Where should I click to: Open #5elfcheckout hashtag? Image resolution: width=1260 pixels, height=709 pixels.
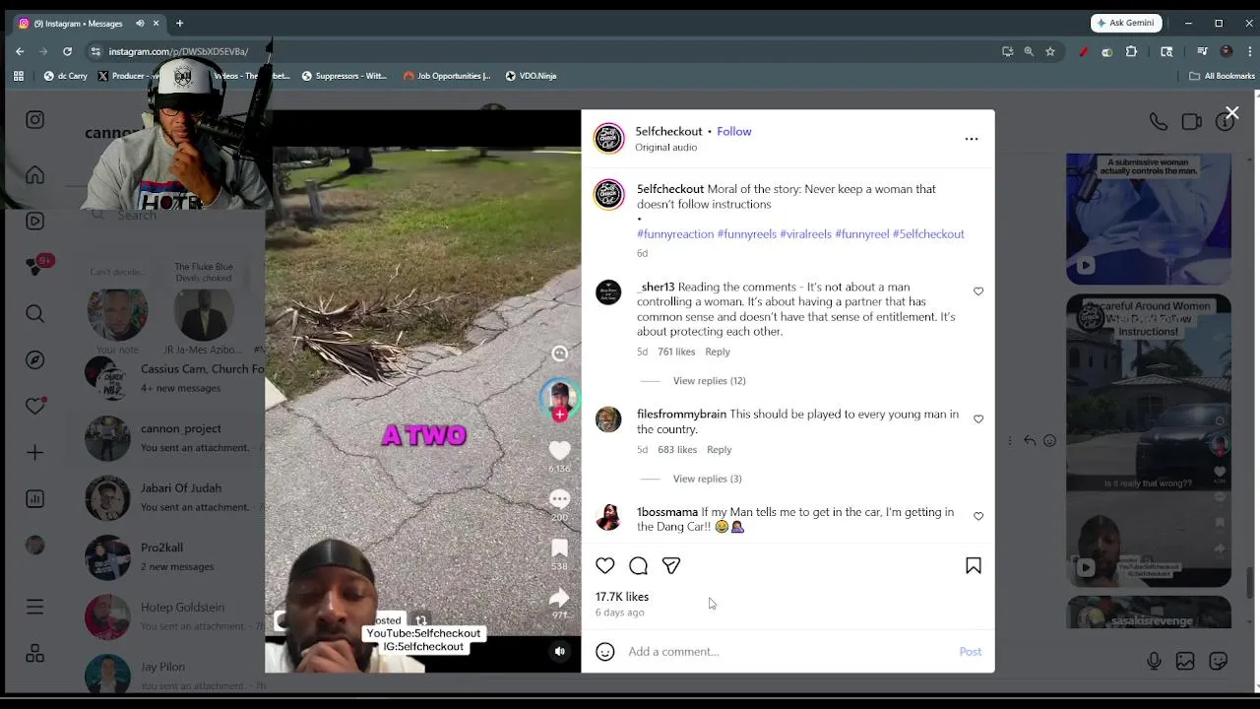(928, 234)
